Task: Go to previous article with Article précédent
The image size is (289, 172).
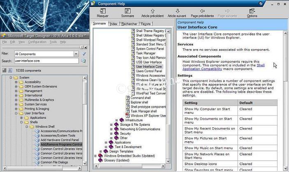Action: pyautogui.click(x=153, y=13)
